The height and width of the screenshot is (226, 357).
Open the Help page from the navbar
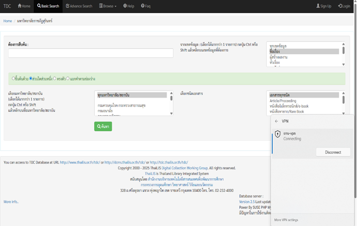pos(124,6)
